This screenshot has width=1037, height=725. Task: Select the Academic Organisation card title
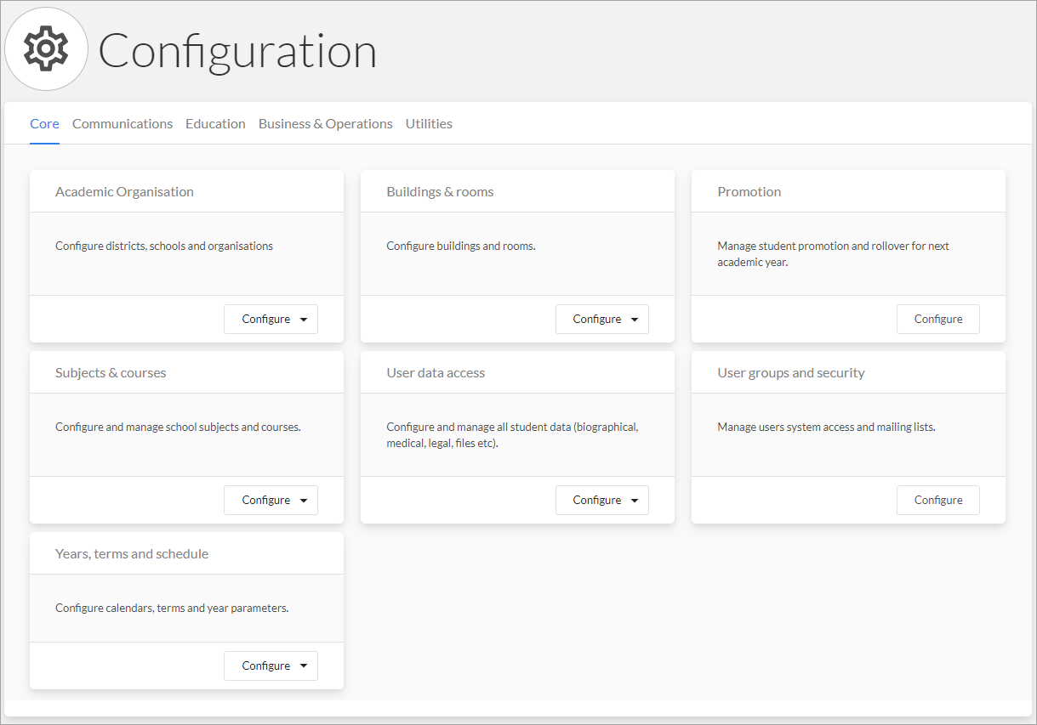[124, 192]
